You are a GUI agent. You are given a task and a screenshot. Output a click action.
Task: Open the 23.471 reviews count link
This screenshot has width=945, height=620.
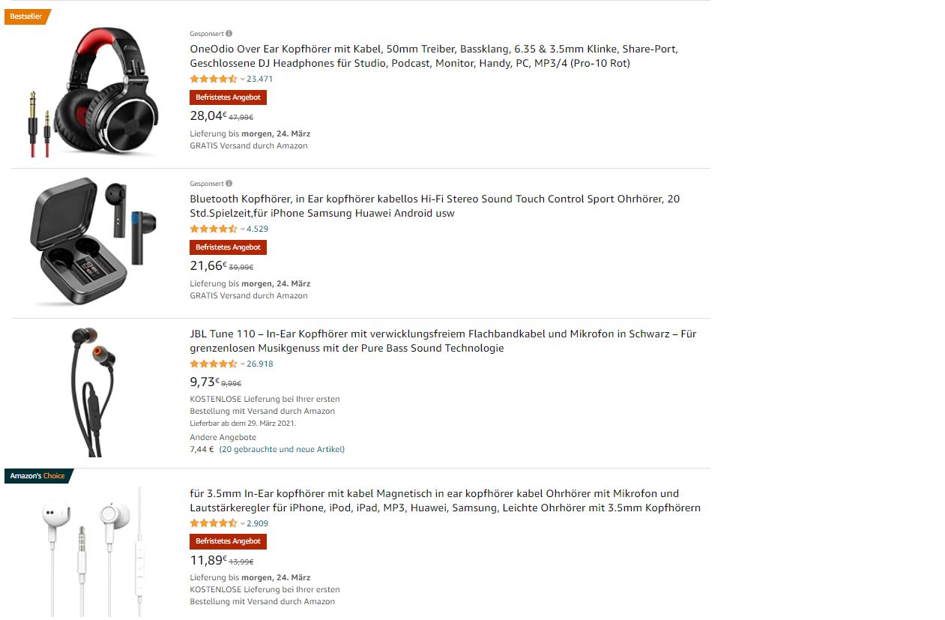tap(260, 79)
